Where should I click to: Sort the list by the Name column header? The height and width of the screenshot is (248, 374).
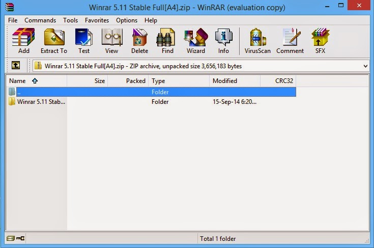[37, 81]
